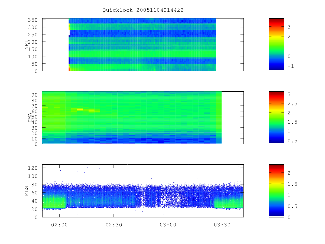Click inside the IMA spectrogram panel

point(143,118)
